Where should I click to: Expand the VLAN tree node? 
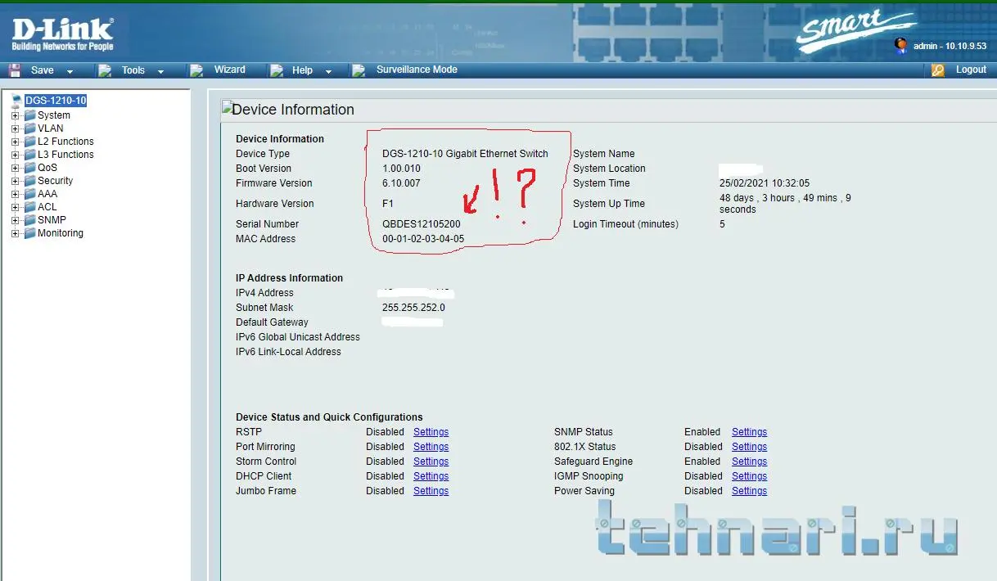16,128
